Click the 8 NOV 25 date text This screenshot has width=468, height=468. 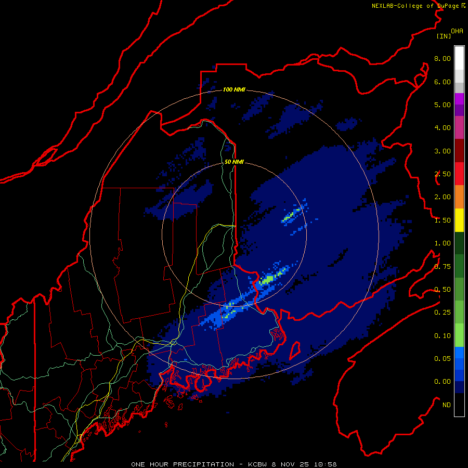291,464
